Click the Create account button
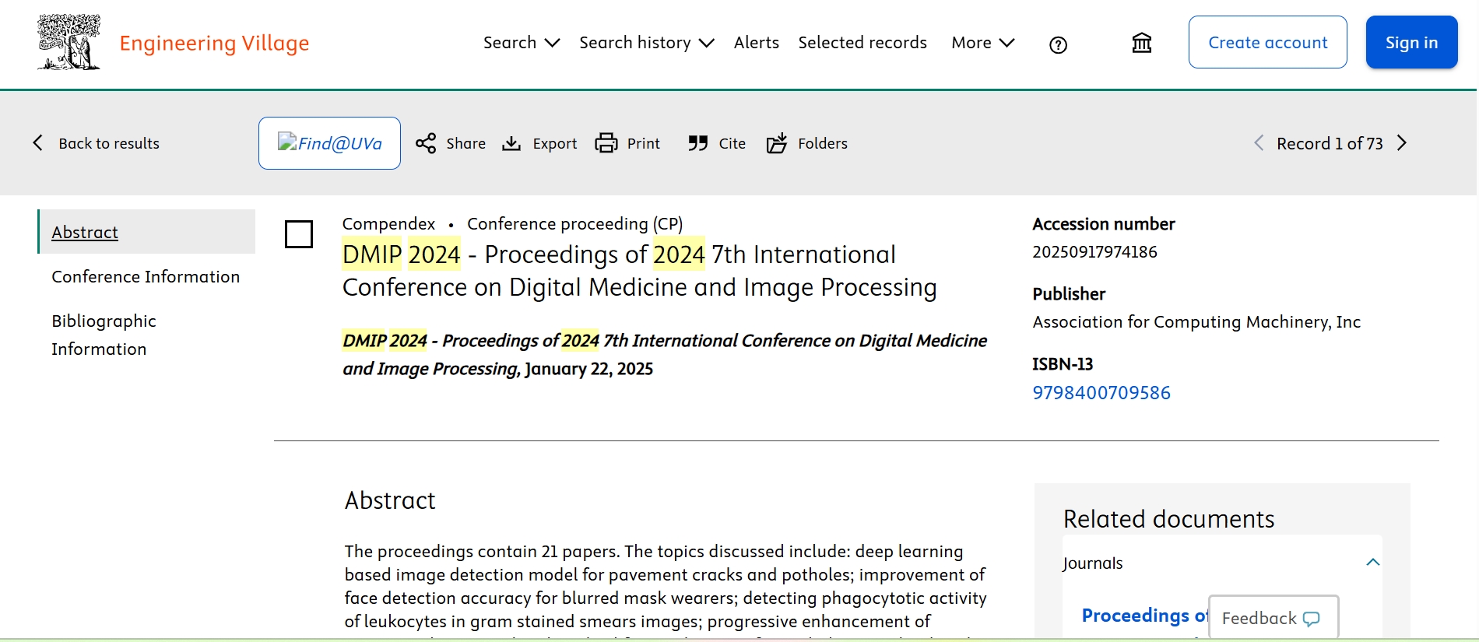1479x642 pixels. [x=1268, y=42]
